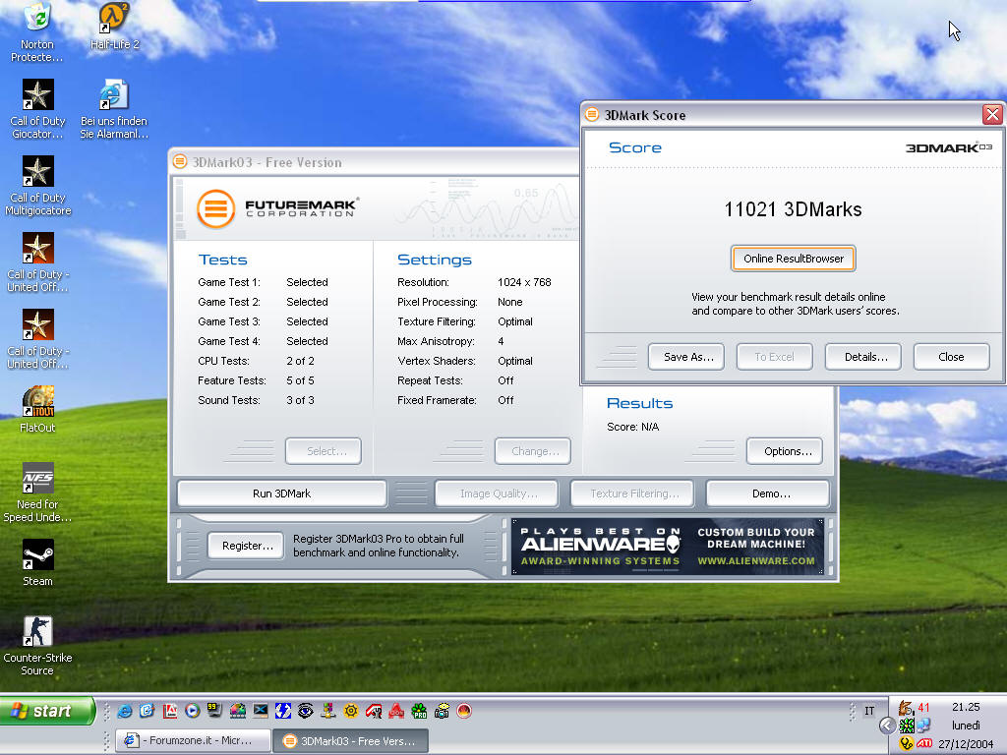The image size is (1007, 755).
Task: Click the Texture Filtering button
Action: point(632,494)
